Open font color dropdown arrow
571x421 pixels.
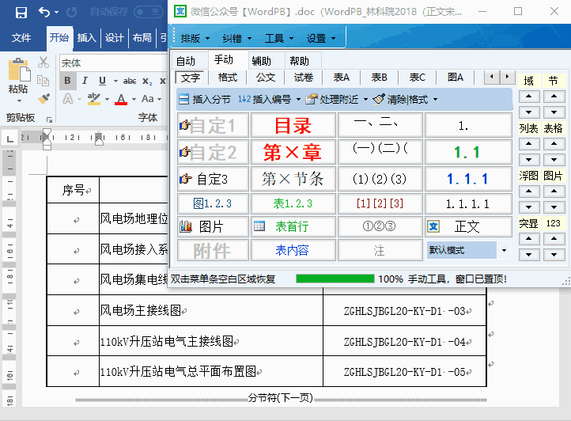pyautogui.click(x=134, y=99)
